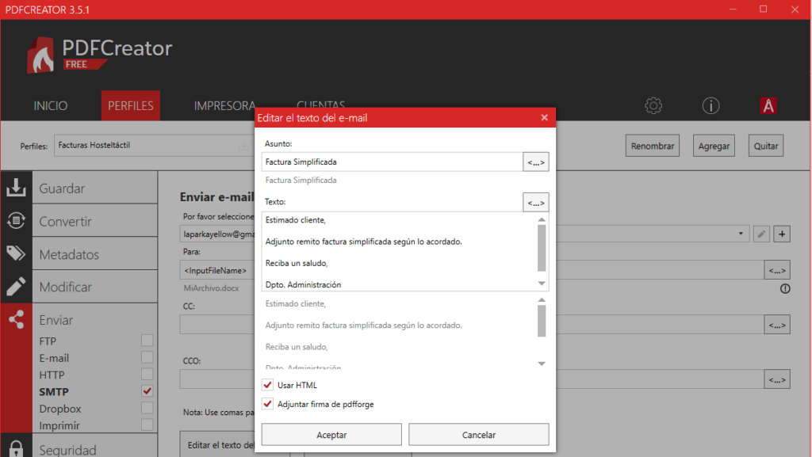Uncheck Adjuntar firma de pdfforge
The height and width of the screenshot is (457, 812).
point(268,404)
